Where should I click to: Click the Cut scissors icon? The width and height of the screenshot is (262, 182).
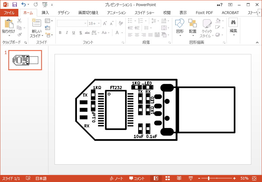tap(19, 21)
